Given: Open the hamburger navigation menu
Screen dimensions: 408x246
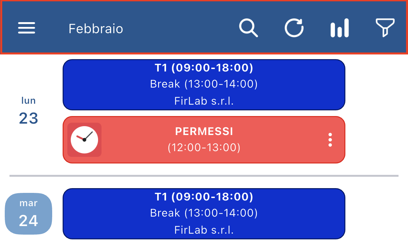Looking at the screenshot, I should 27,28.
